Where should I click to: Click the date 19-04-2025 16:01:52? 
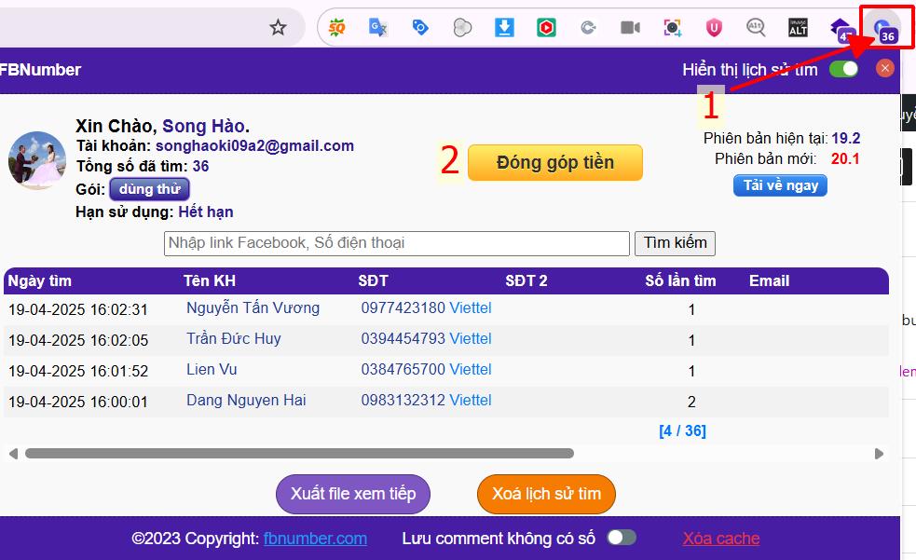pyautogui.click(x=78, y=372)
